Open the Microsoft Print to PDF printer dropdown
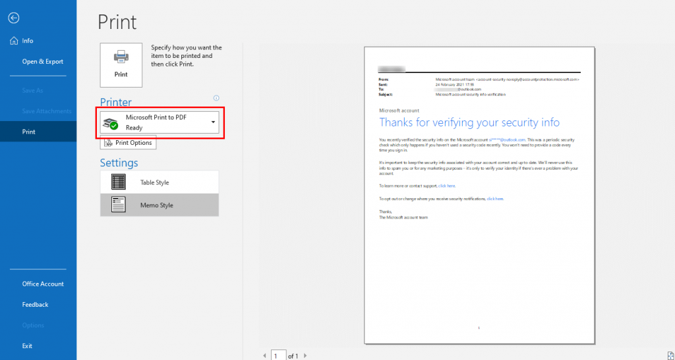 click(x=160, y=122)
